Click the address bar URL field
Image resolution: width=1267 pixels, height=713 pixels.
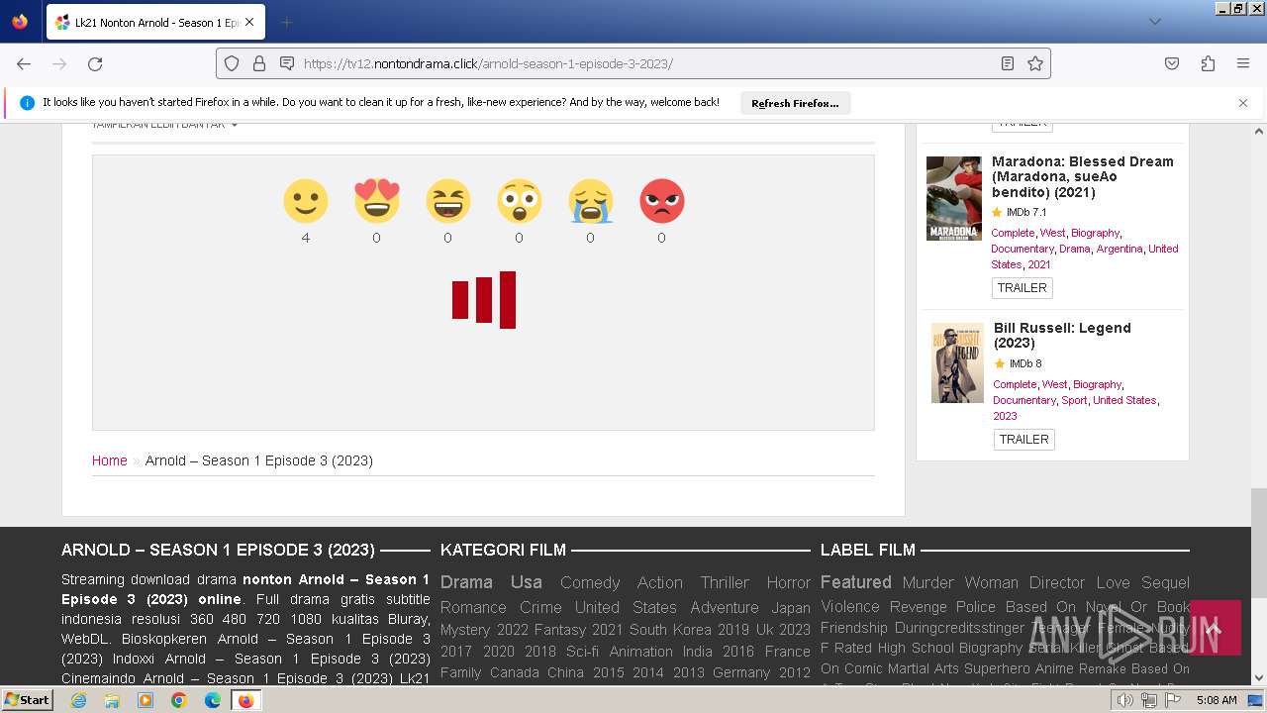tap(633, 63)
